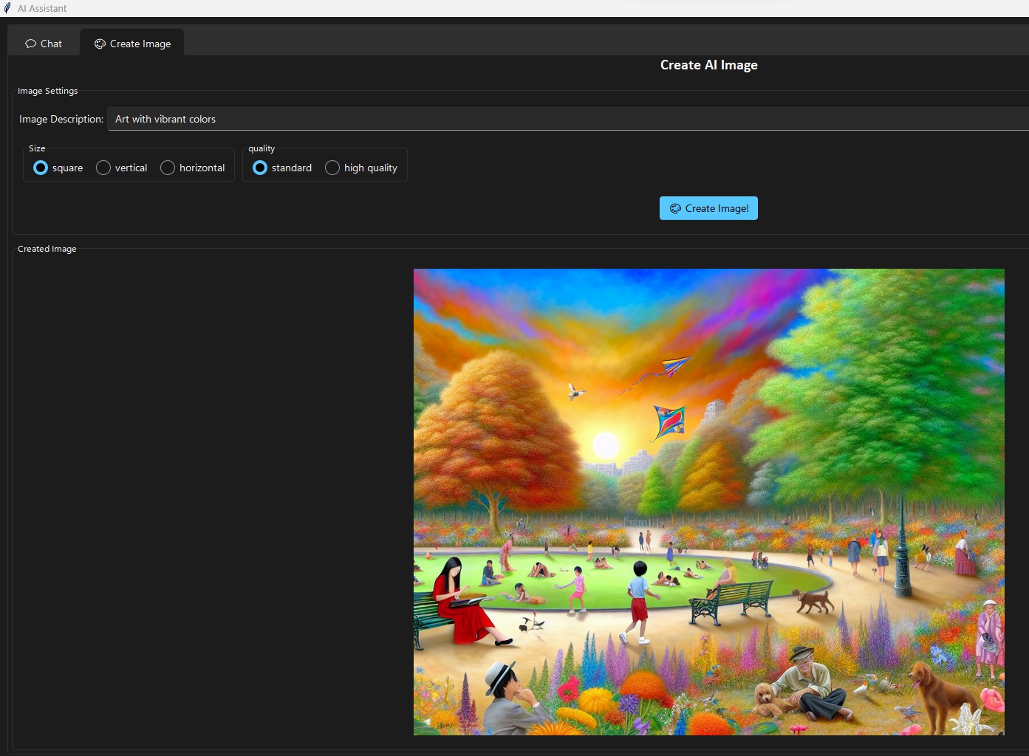
Task: Click the speech bubble icon on Chat tab
Action: point(30,44)
